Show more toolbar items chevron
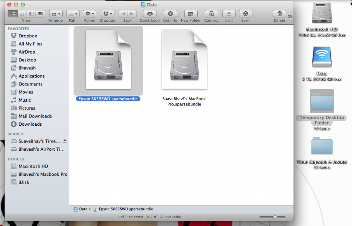The width and height of the screenshot is (352, 226). coord(290,16)
